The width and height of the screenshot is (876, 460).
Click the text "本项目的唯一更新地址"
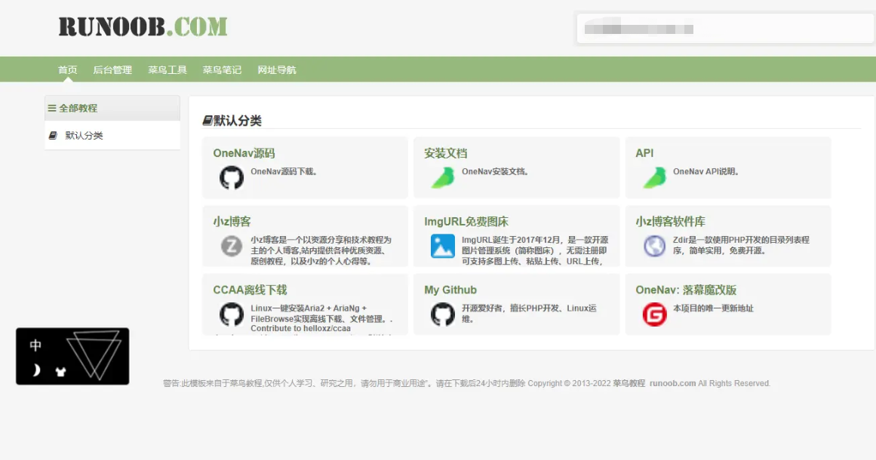(x=713, y=308)
